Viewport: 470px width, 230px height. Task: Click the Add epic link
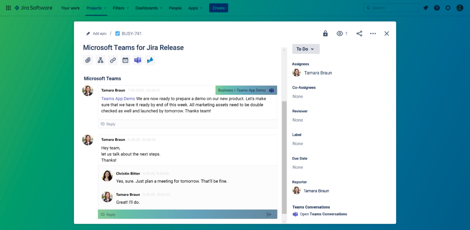(99, 33)
